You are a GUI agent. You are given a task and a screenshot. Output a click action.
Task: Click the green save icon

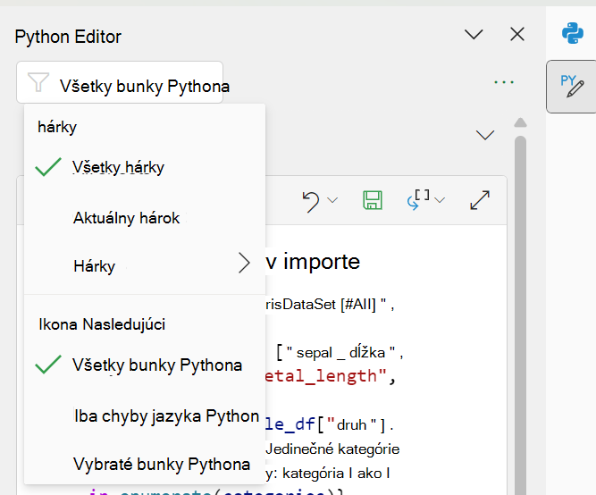pyautogui.click(x=373, y=200)
